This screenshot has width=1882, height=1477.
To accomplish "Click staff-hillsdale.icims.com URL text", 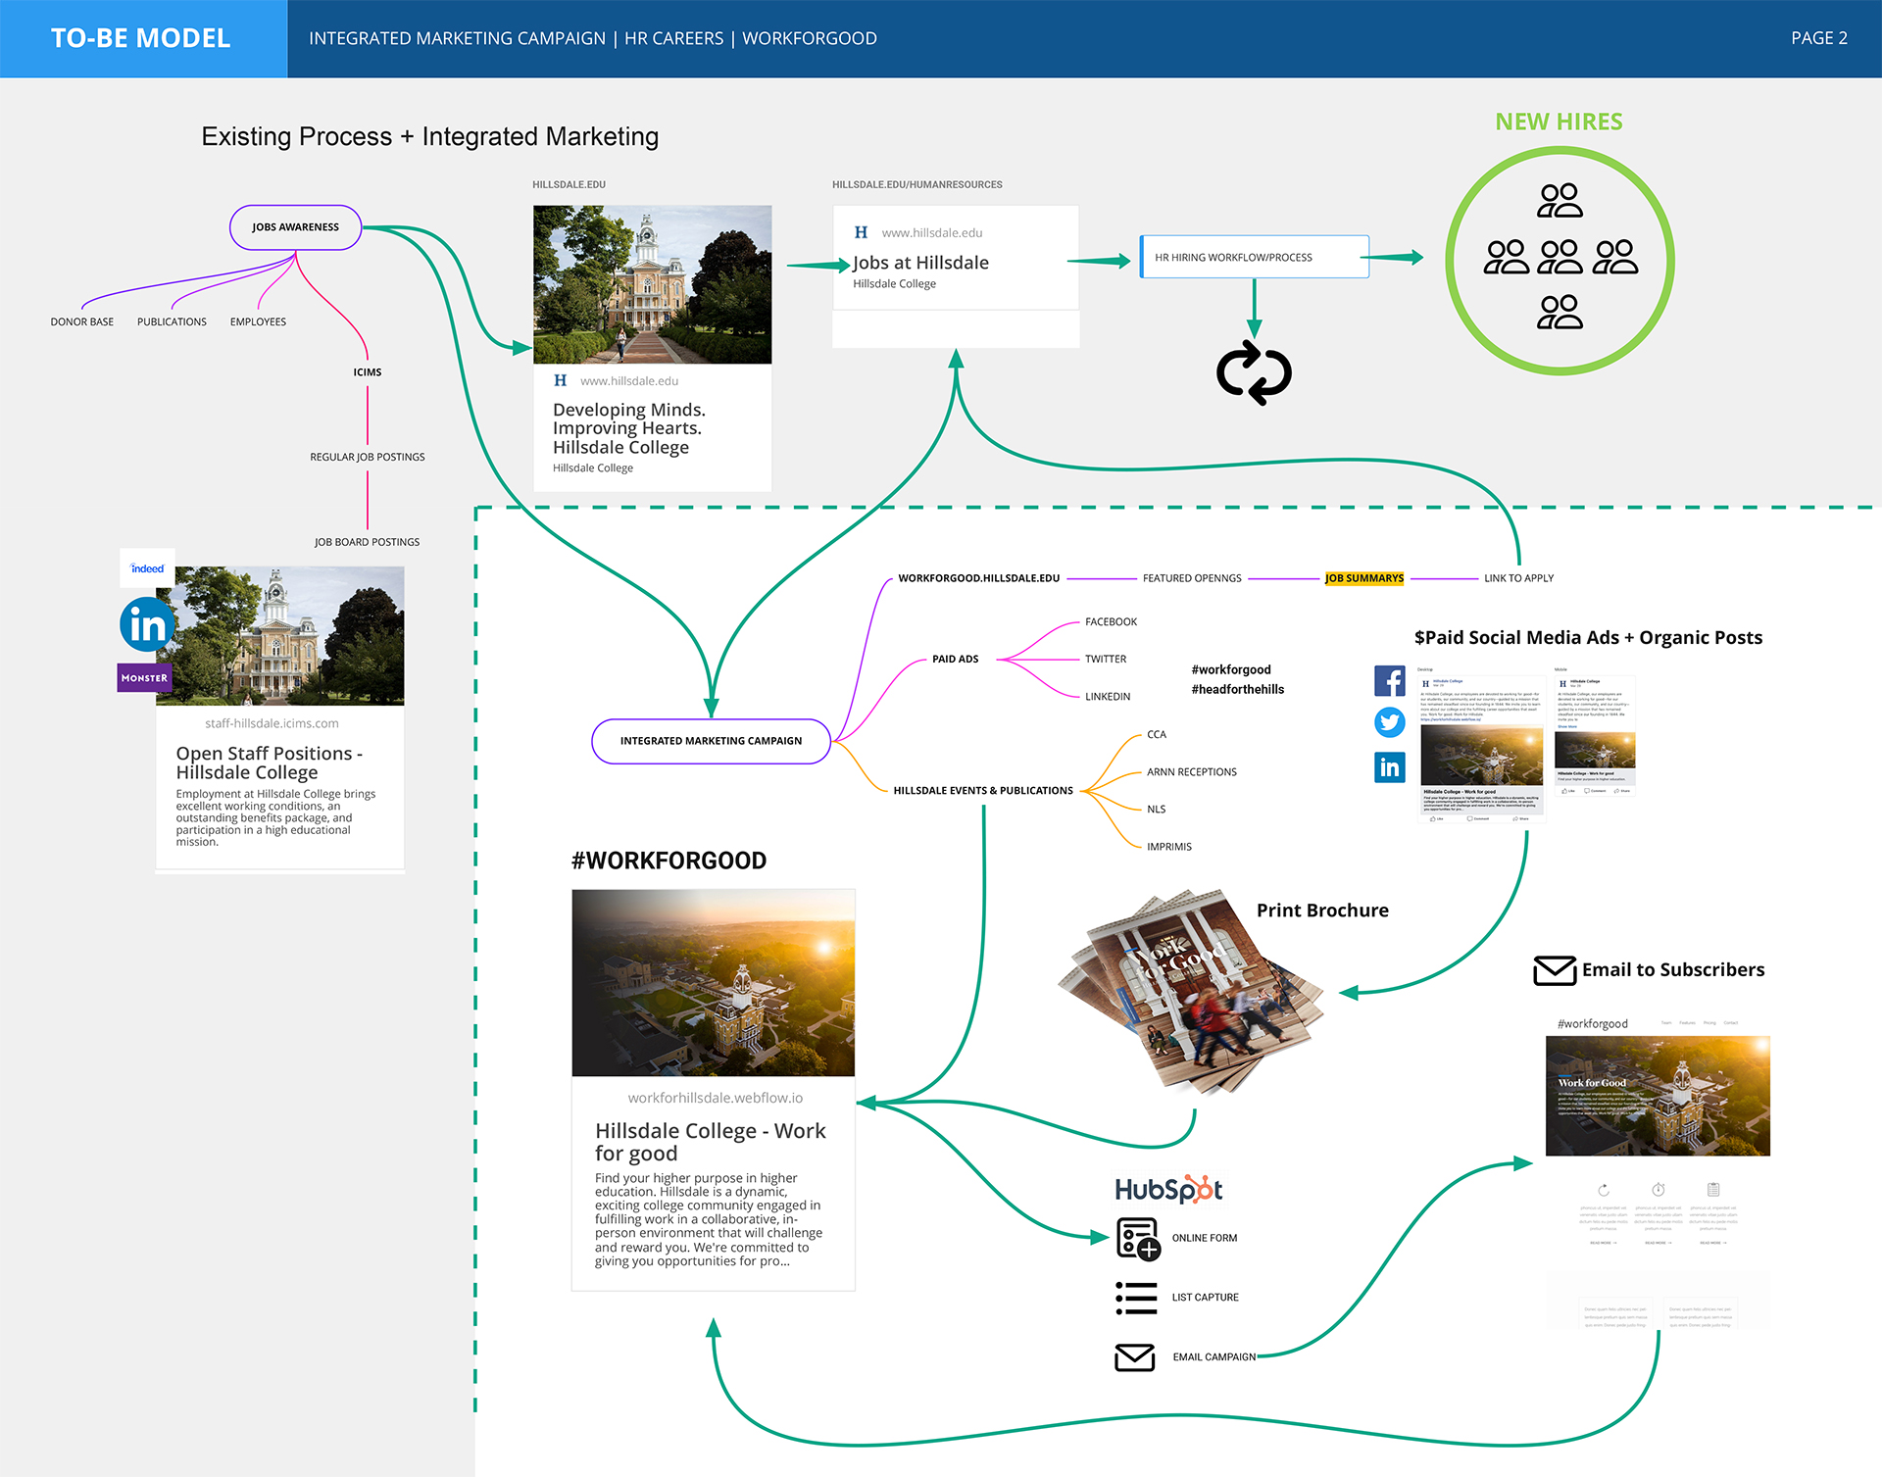I will pos(272,723).
